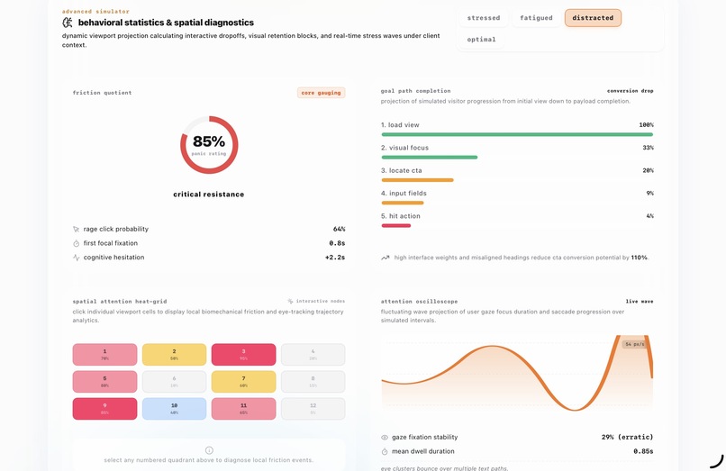Click the attention oscilloscope heading
The image size is (726, 471).
419,302
